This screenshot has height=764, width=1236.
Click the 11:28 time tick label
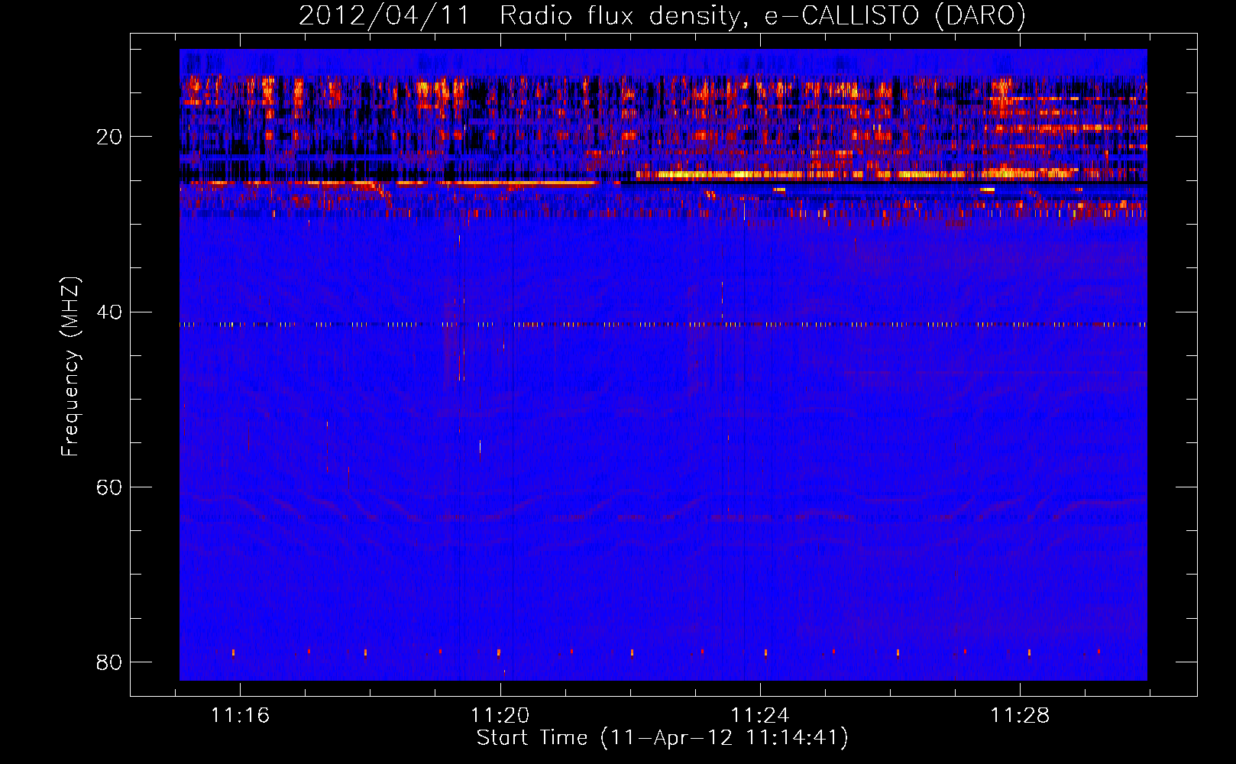(1020, 716)
